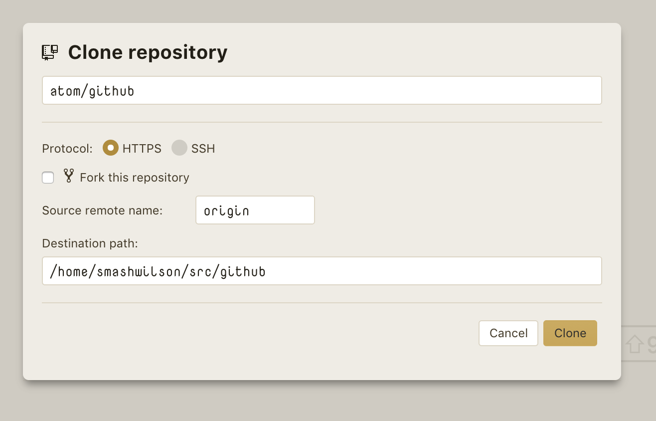The image size is (656, 421).
Task: Click the branching fork glyph above Source remote name
Action: click(x=68, y=176)
